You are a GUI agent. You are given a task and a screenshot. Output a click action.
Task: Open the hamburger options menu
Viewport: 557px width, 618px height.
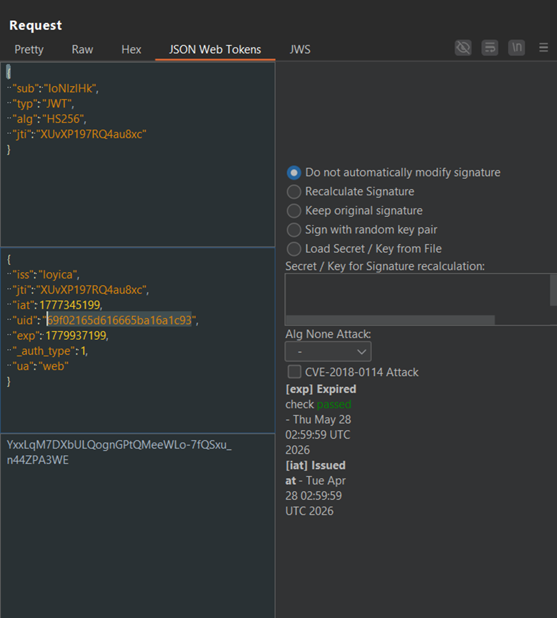click(x=543, y=47)
